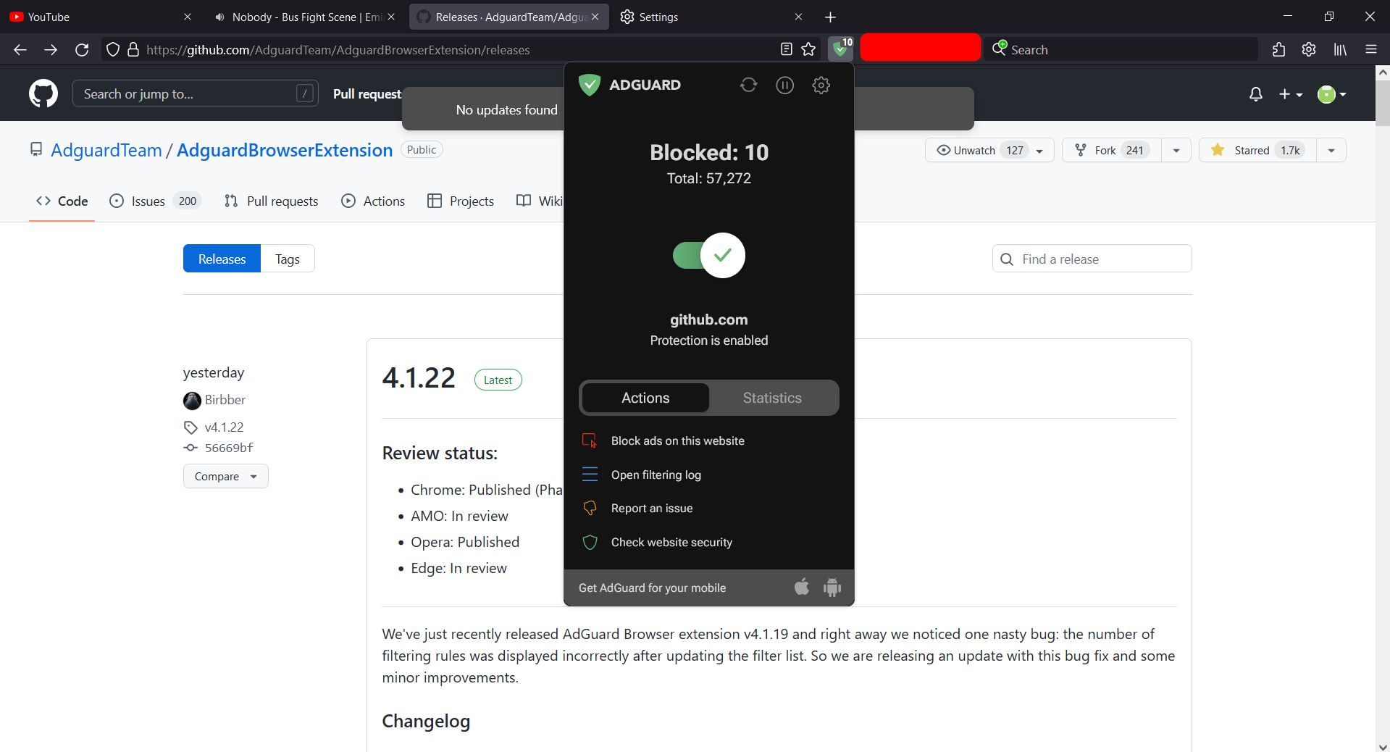Open the Birbber author profile link

click(x=225, y=400)
